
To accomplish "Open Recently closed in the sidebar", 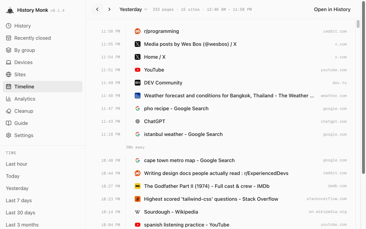I will click(x=43, y=38).
